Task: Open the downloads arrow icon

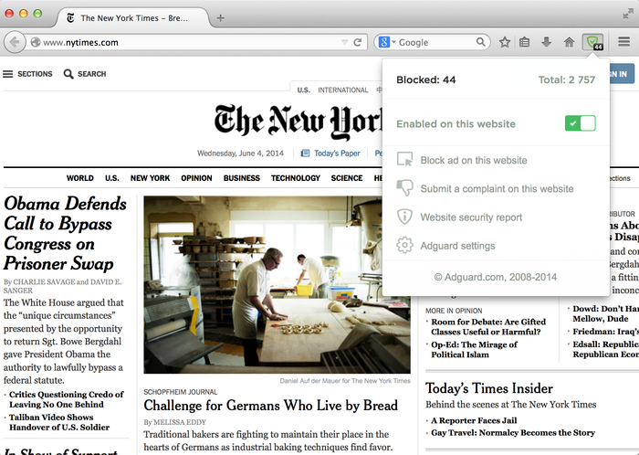Action: point(546,42)
